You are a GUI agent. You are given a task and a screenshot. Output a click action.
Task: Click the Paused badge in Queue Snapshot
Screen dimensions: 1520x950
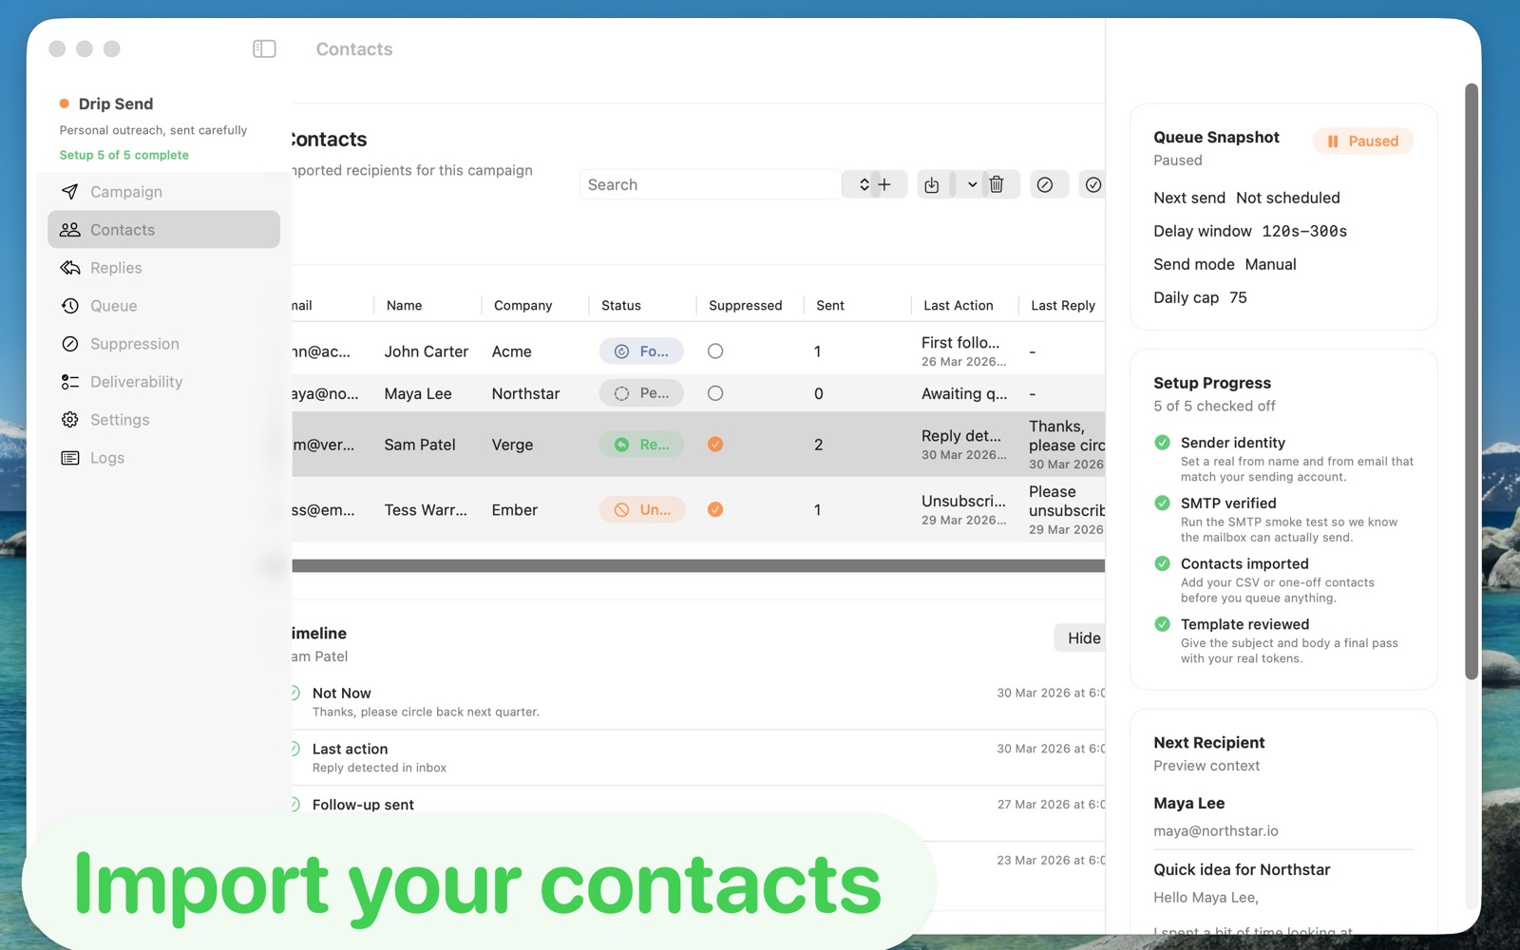pyautogui.click(x=1363, y=141)
